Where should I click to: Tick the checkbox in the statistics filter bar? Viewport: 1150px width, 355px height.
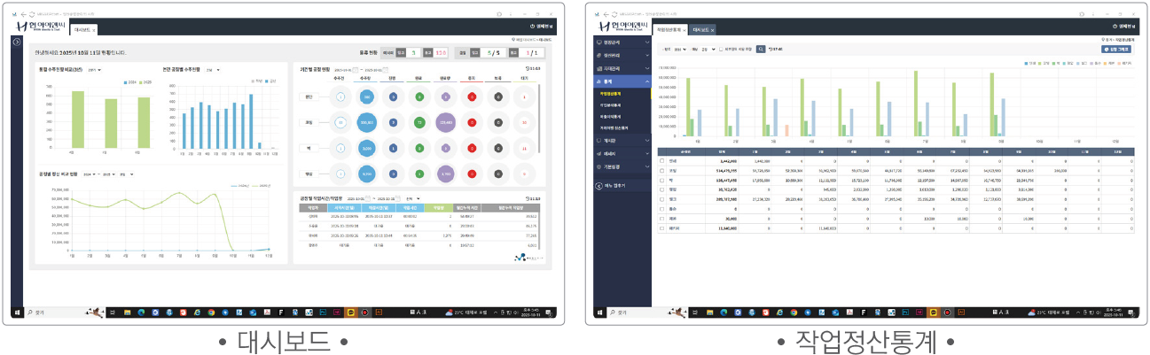(x=722, y=50)
